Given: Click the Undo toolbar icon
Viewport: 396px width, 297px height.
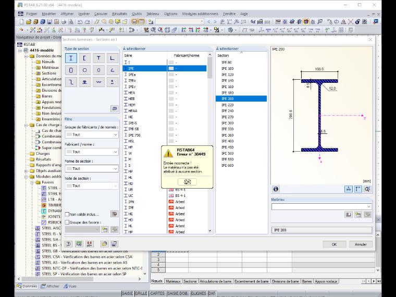Looking at the screenshot, I should click(80, 22).
